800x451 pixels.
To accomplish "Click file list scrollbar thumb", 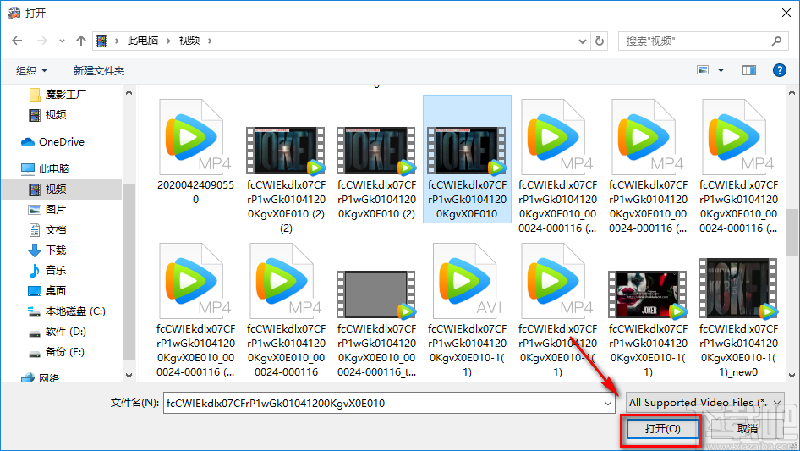I will 792,233.
